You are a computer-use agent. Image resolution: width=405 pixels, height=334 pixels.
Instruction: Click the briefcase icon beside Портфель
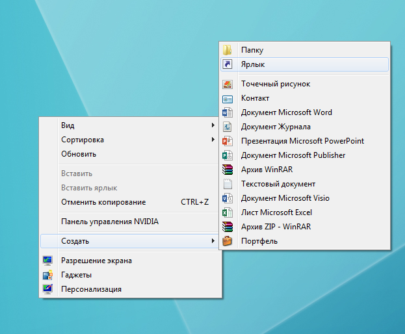click(x=228, y=241)
